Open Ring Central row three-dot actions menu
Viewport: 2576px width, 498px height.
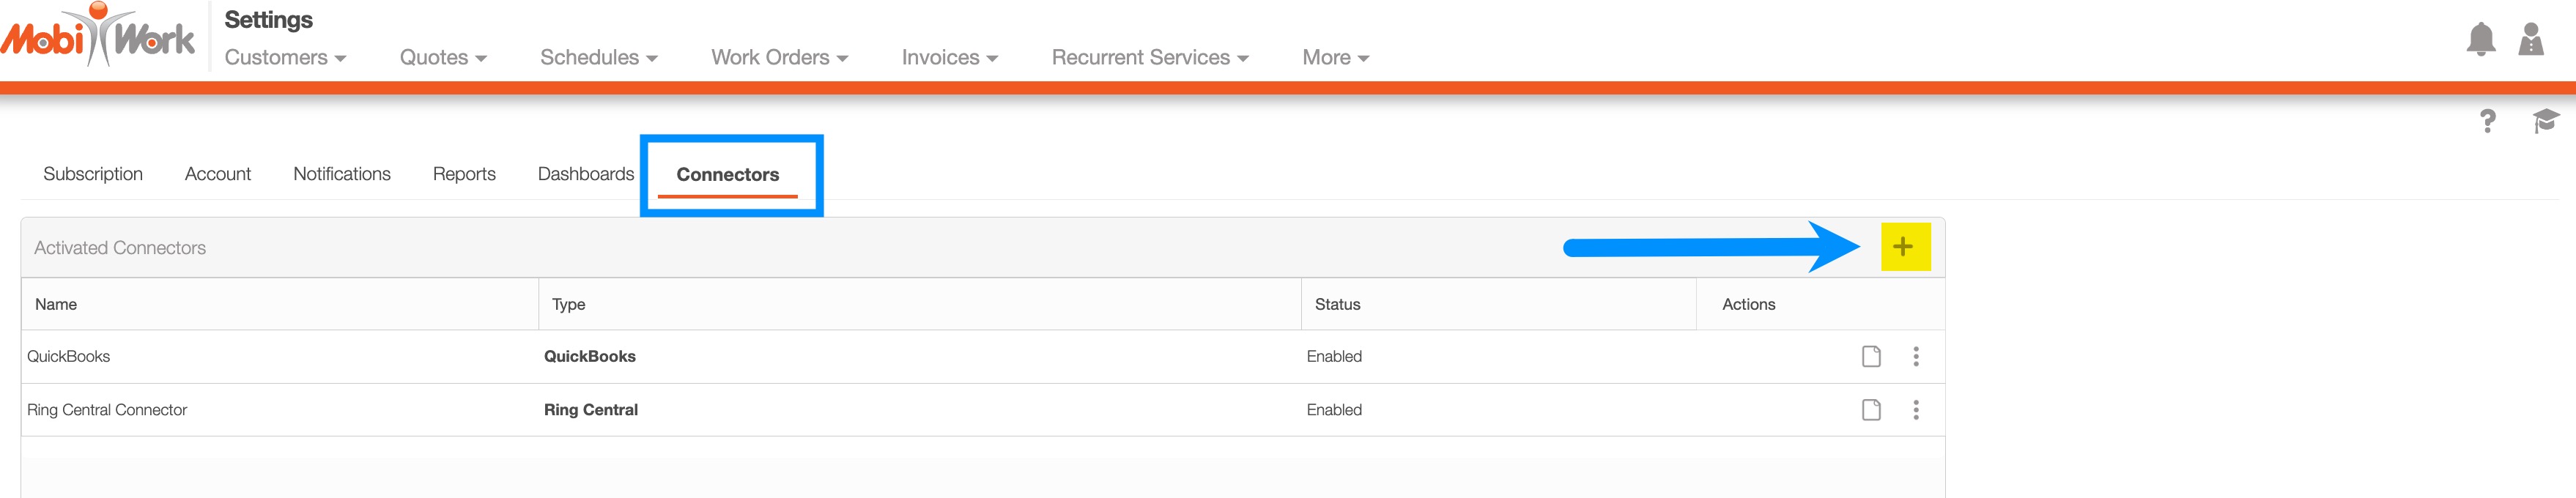1916,410
